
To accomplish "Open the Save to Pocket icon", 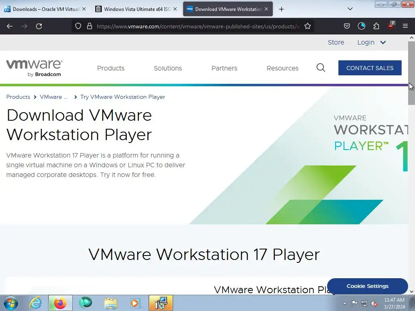I will (x=347, y=26).
